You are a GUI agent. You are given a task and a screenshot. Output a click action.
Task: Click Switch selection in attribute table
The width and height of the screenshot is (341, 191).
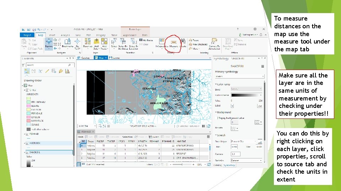[154, 137]
